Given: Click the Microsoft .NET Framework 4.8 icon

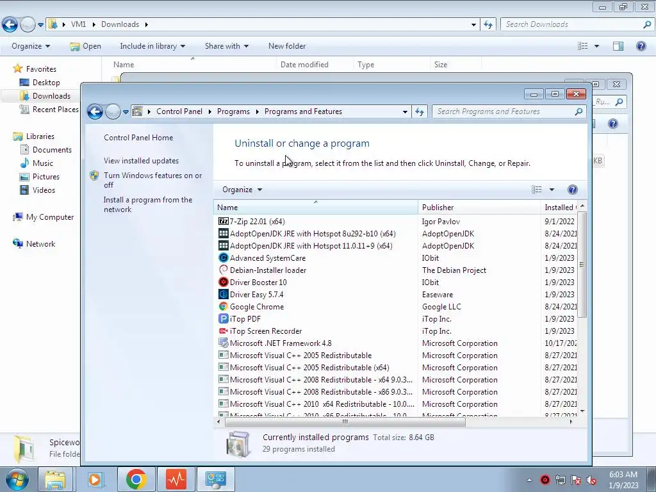Looking at the screenshot, I should pyautogui.click(x=224, y=343).
